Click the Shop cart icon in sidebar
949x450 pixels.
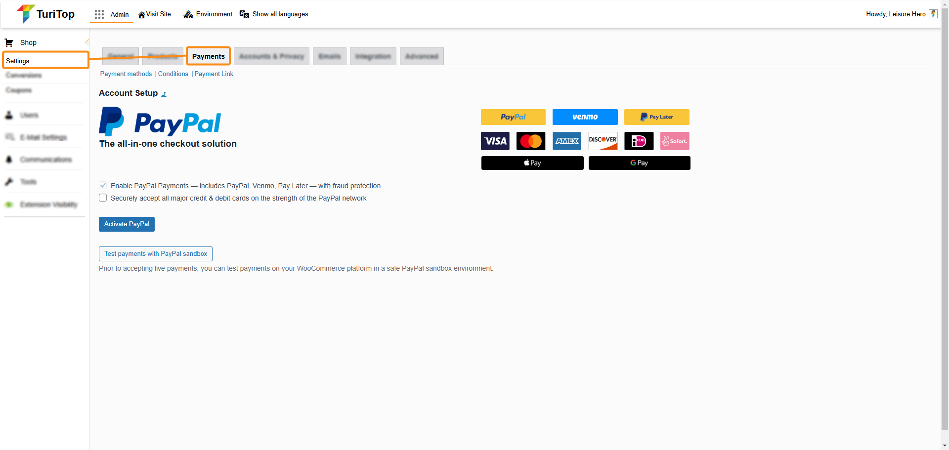[x=9, y=42]
